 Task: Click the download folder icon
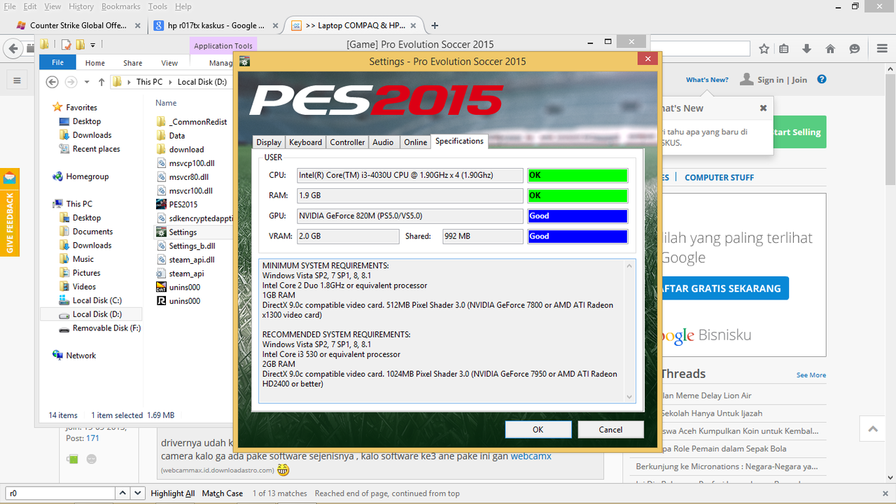point(162,149)
